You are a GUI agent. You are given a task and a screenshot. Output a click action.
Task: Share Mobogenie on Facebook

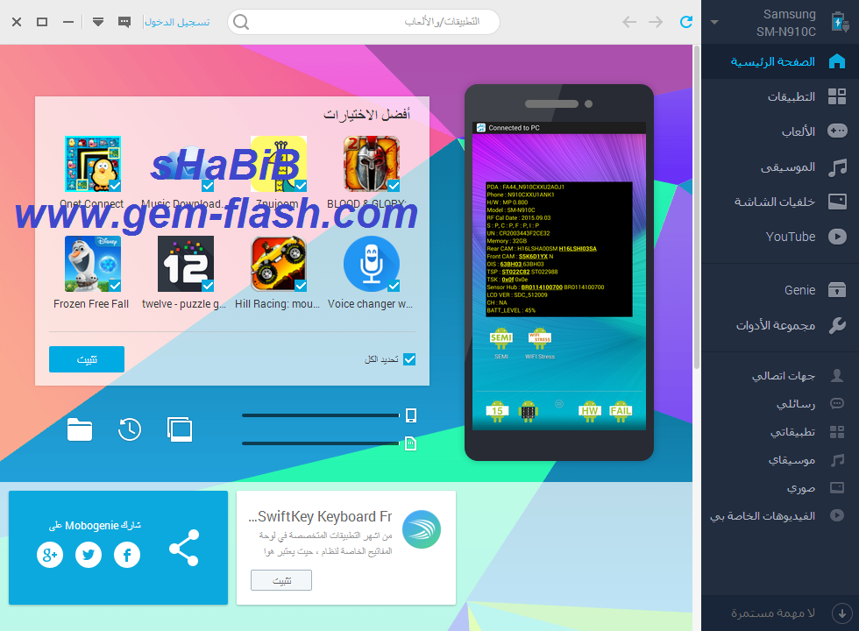(127, 555)
